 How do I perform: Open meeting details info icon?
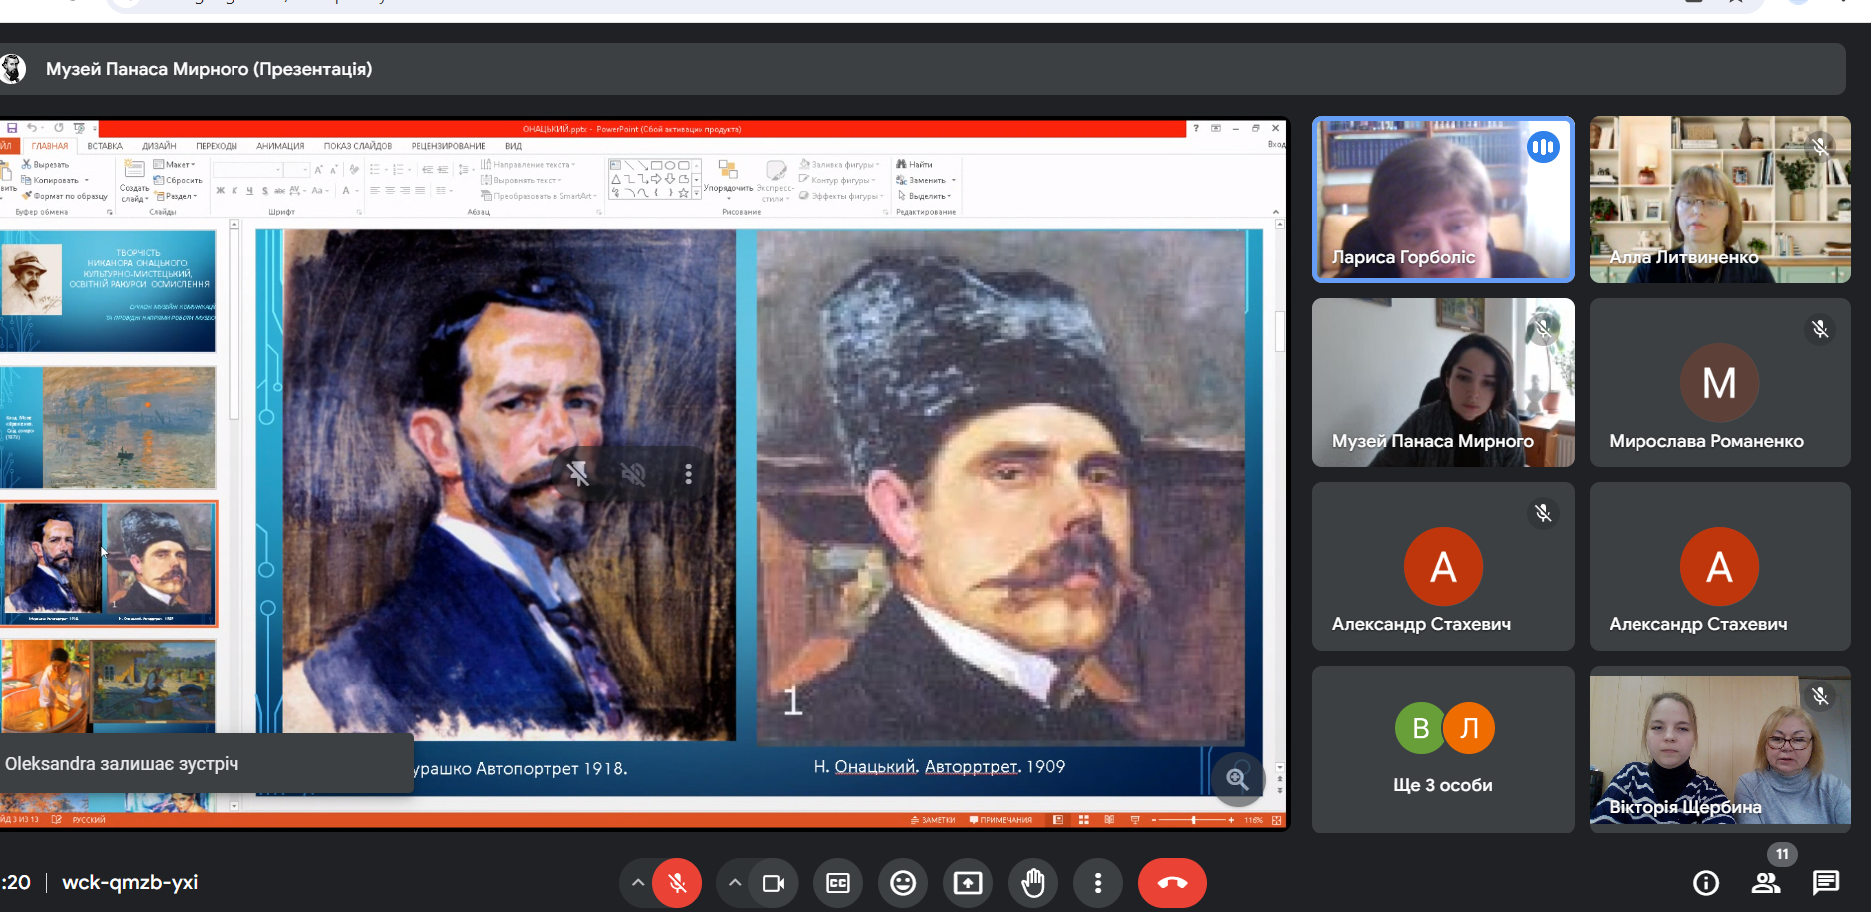point(1706,883)
